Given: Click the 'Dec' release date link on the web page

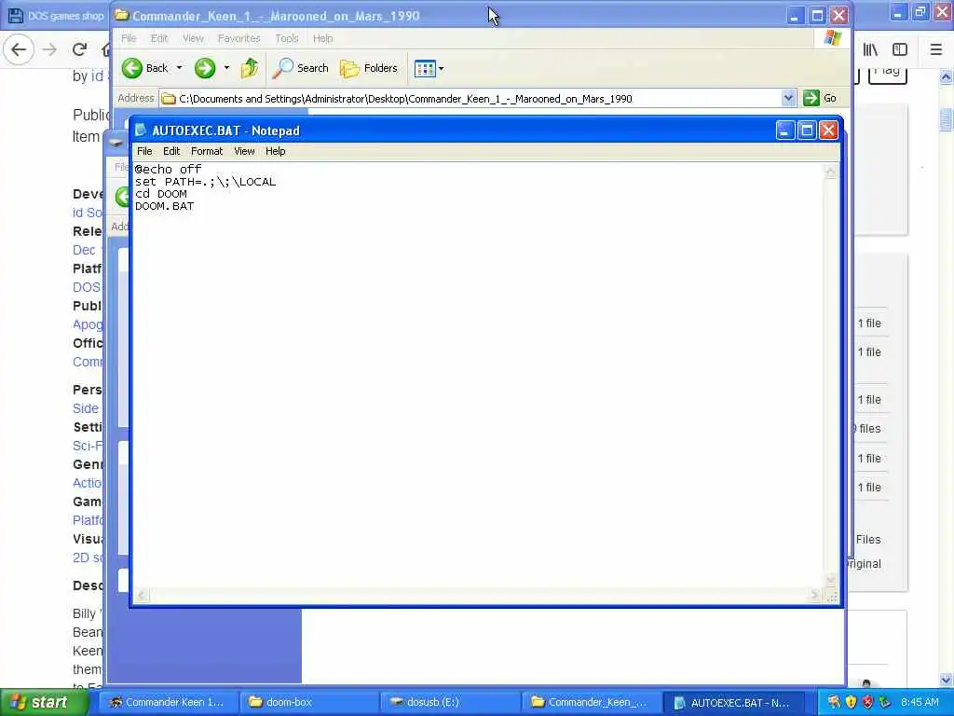Looking at the screenshot, I should [84, 250].
